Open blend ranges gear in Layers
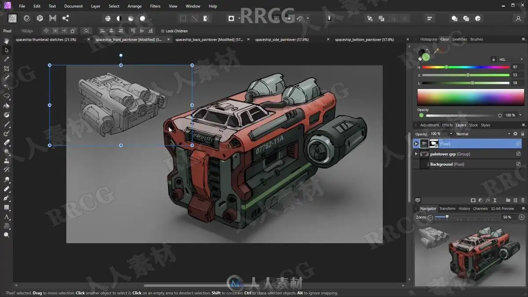 (516, 134)
